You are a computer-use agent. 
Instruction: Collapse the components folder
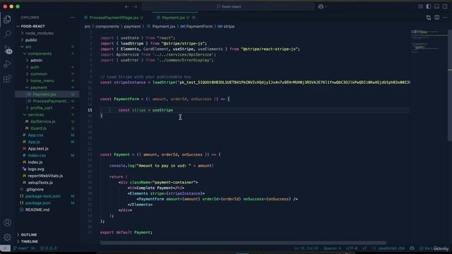click(40, 54)
